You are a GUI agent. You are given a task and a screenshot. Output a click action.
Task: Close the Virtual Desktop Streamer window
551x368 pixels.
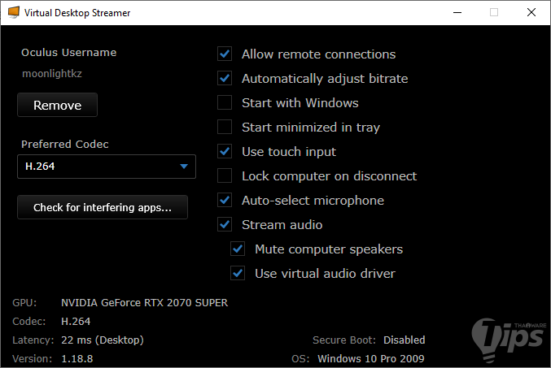tap(531, 13)
